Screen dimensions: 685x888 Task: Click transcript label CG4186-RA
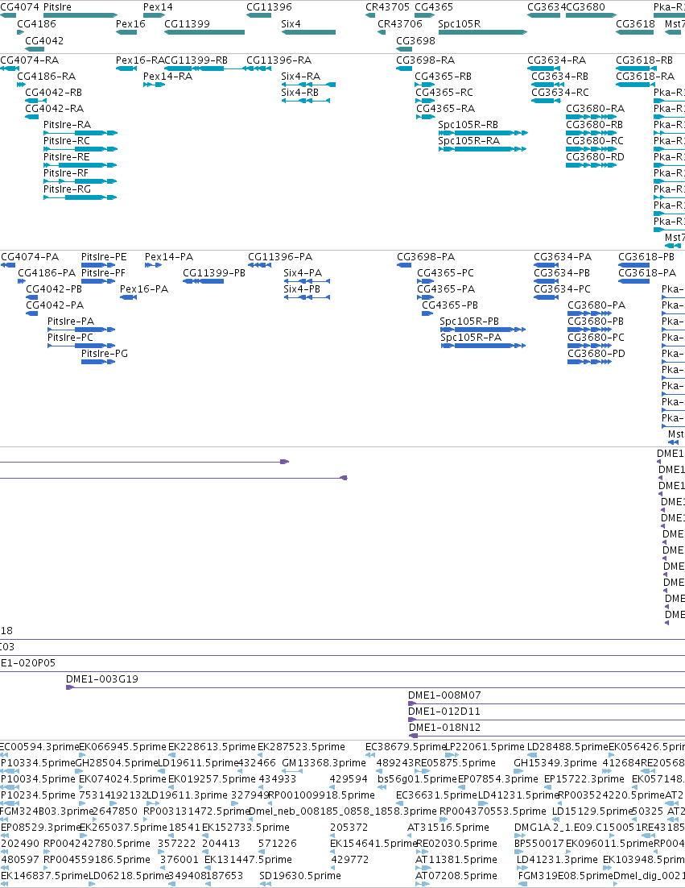pos(46,76)
